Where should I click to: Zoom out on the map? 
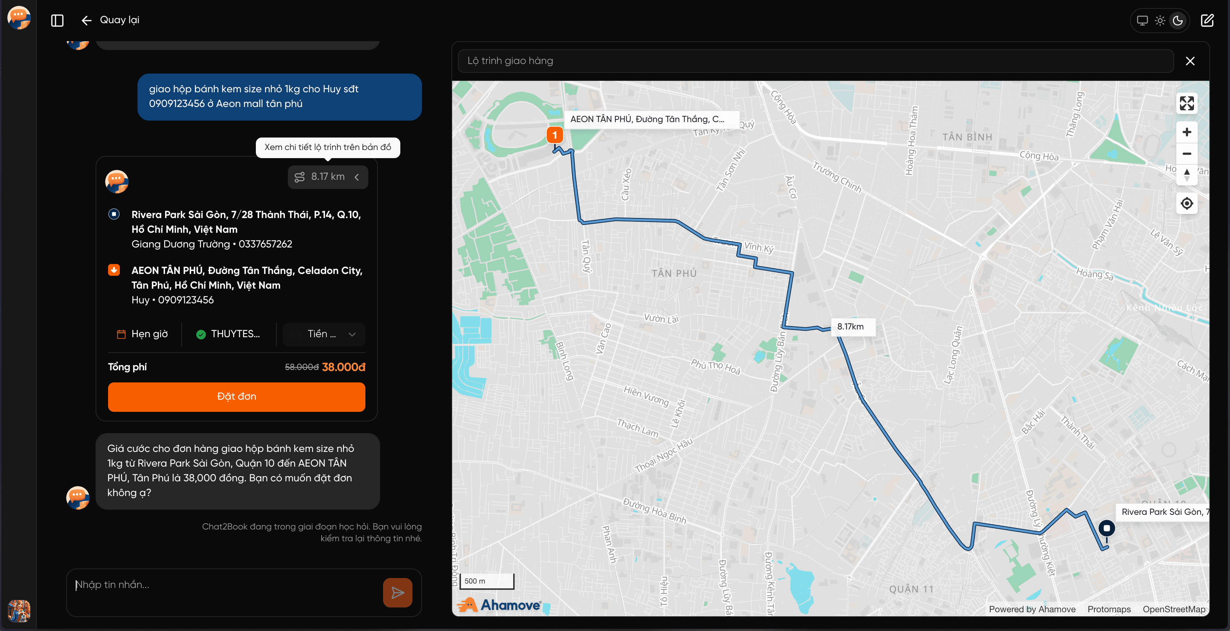pos(1187,154)
